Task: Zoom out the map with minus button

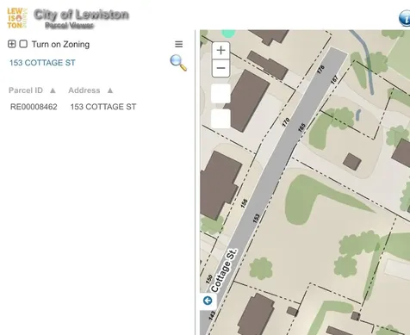Action: coord(221,68)
